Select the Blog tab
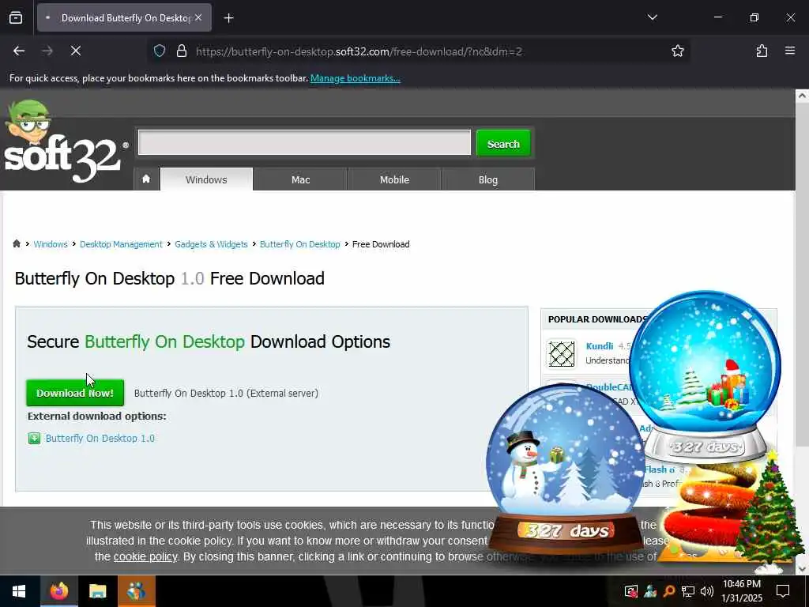 point(488,179)
